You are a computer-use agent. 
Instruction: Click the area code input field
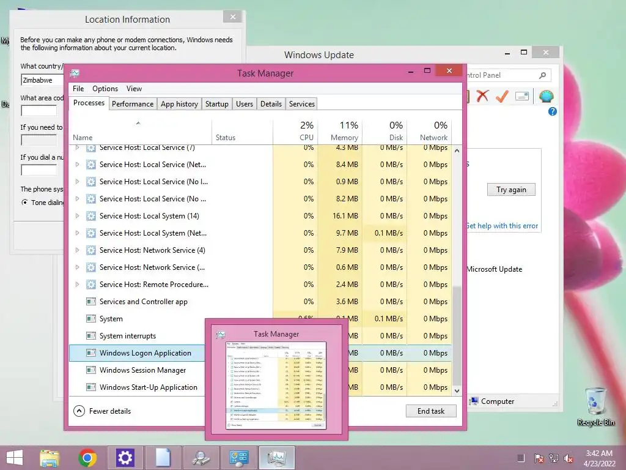(39, 111)
